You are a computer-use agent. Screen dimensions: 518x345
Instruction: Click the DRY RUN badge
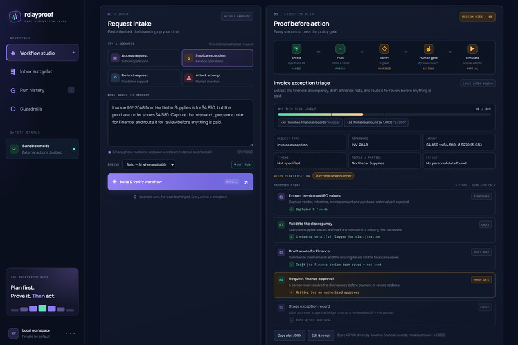pyautogui.click(x=242, y=164)
